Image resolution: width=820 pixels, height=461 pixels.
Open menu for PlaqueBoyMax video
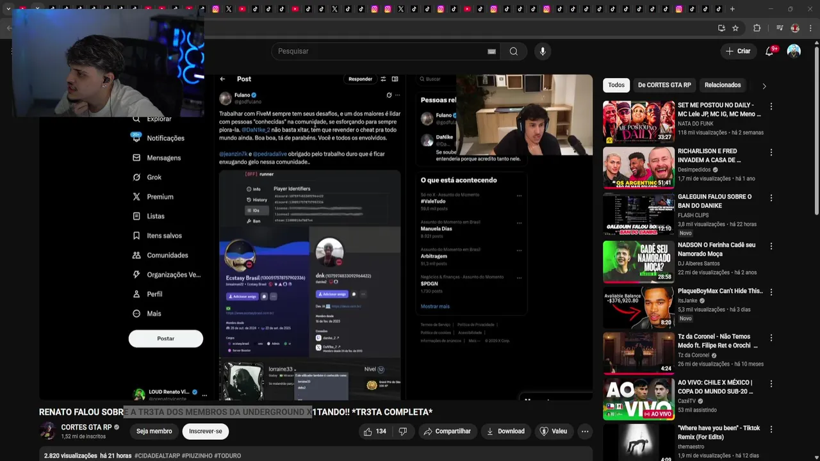click(x=771, y=292)
